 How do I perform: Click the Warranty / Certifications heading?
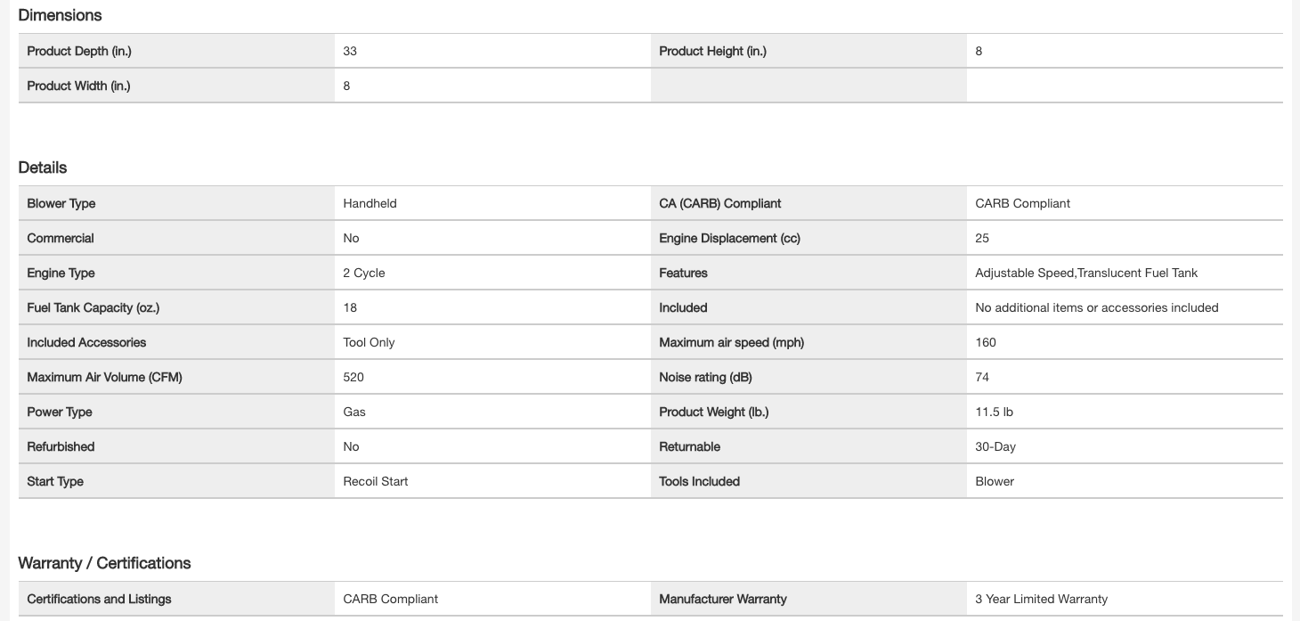coord(104,563)
